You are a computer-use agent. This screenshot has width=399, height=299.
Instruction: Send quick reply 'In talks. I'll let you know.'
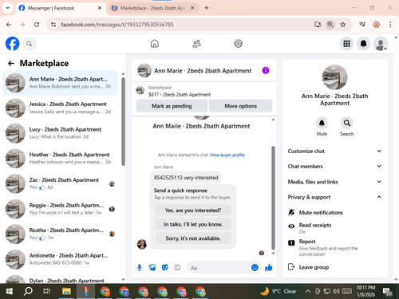(x=193, y=224)
